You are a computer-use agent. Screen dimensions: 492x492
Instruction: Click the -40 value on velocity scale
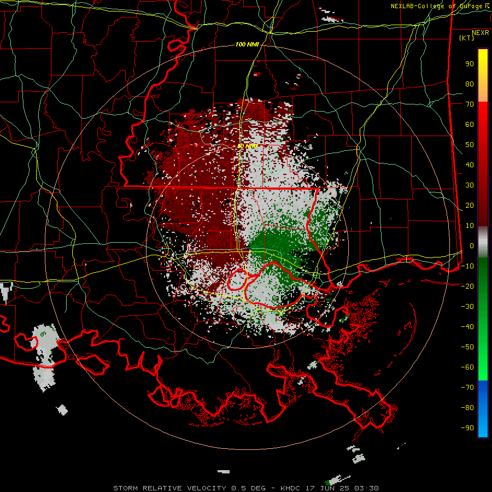[467, 327]
